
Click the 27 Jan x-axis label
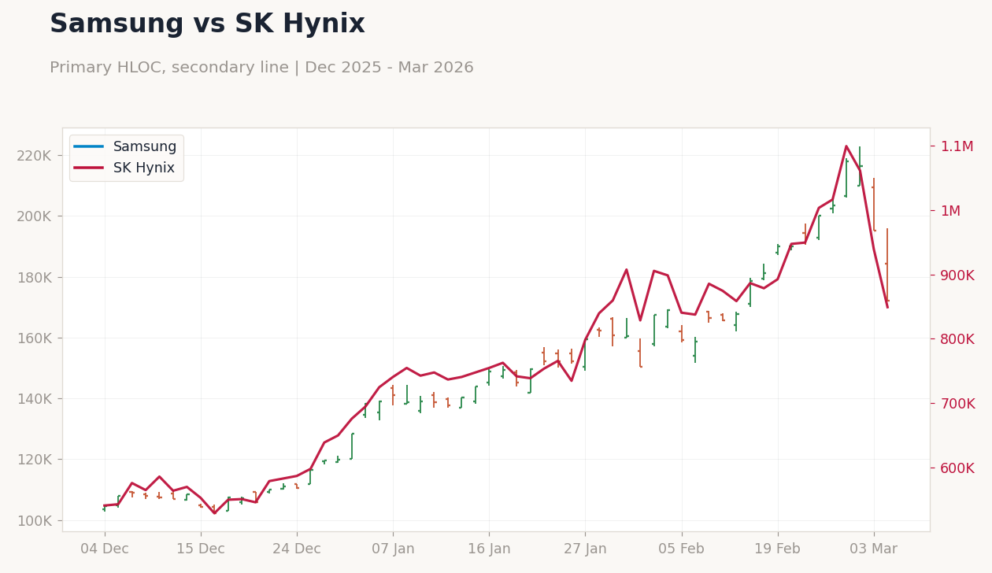[x=585, y=549]
